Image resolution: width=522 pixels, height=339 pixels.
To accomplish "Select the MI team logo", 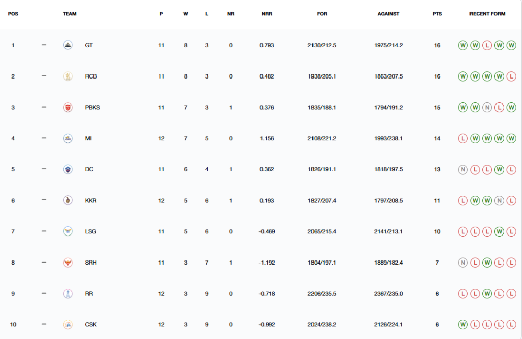I will pos(68,138).
